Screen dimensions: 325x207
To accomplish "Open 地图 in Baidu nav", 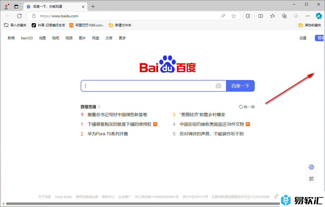I will (x=42, y=38).
